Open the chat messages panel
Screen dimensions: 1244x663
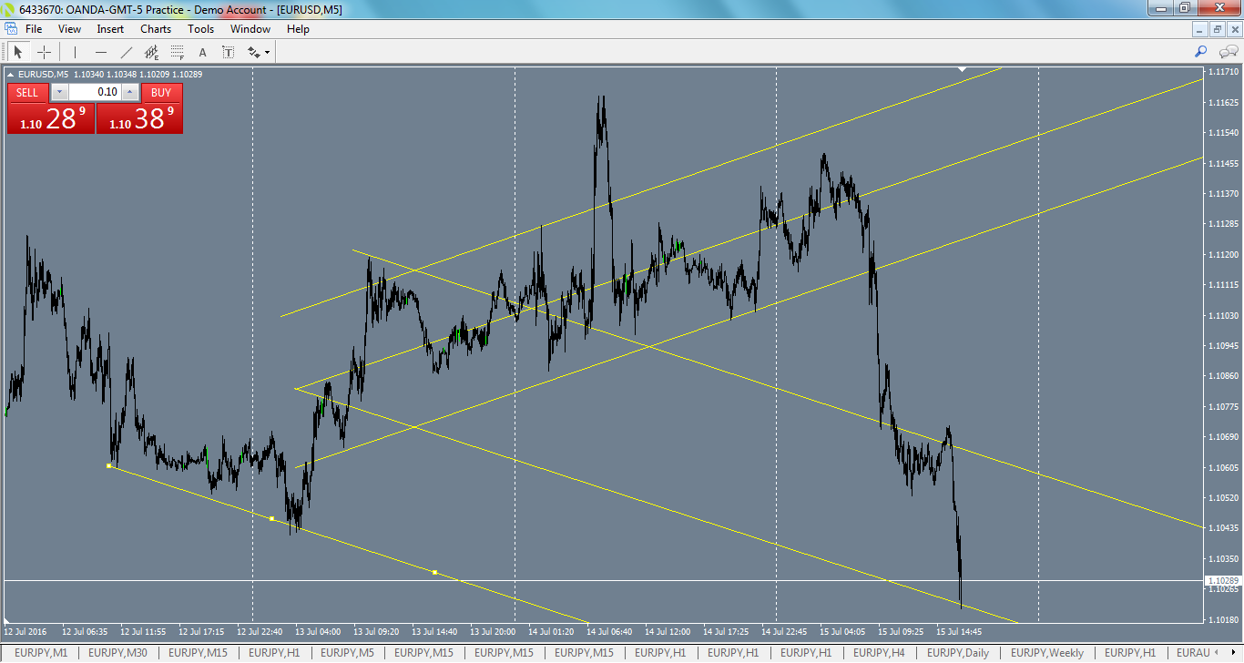click(1227, 52)
